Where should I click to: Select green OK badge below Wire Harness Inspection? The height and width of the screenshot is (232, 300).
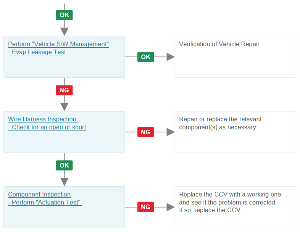[64, 165]
